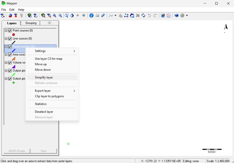This screenshot has width=234, height=163.
Task: Click the undo arrow icon
Action: pos(149,16)
